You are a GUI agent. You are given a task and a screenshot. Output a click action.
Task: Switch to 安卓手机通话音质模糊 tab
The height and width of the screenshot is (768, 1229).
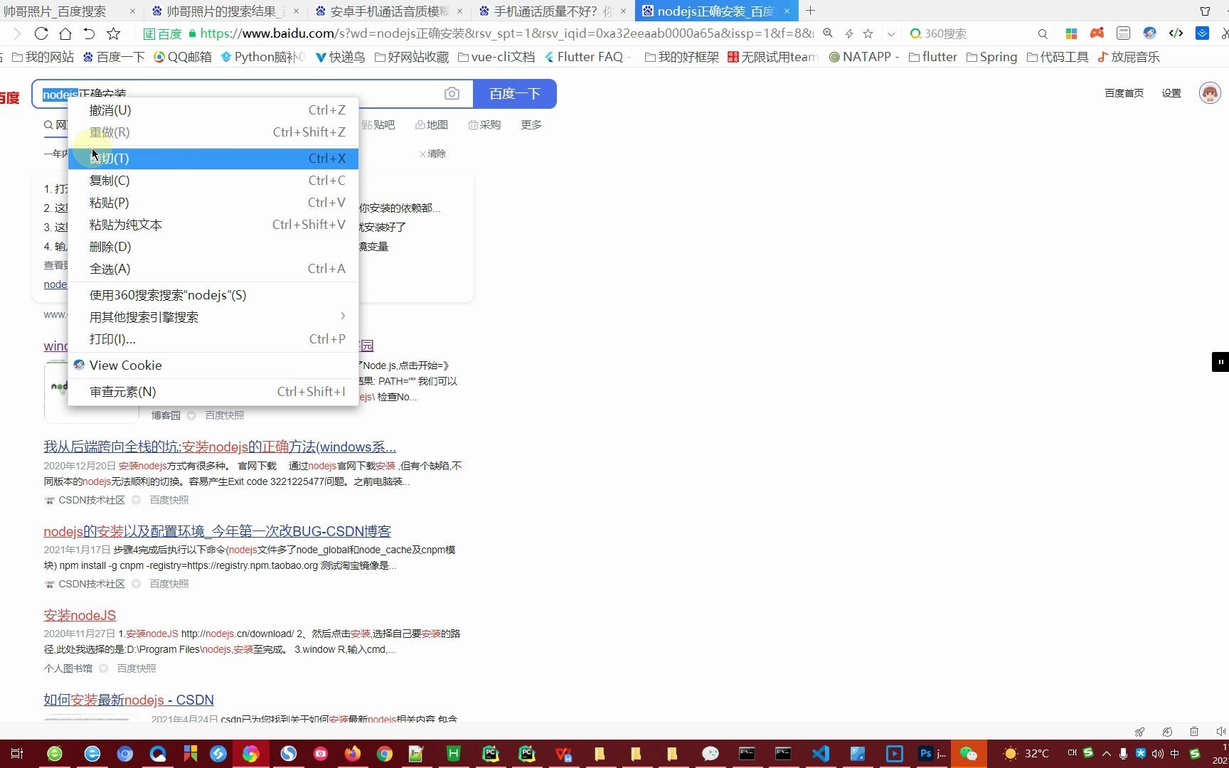point(388,11)
